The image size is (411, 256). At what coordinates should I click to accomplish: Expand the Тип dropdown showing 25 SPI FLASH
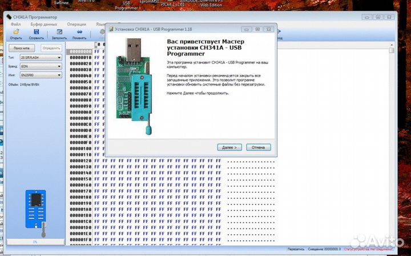pos(41,58)
